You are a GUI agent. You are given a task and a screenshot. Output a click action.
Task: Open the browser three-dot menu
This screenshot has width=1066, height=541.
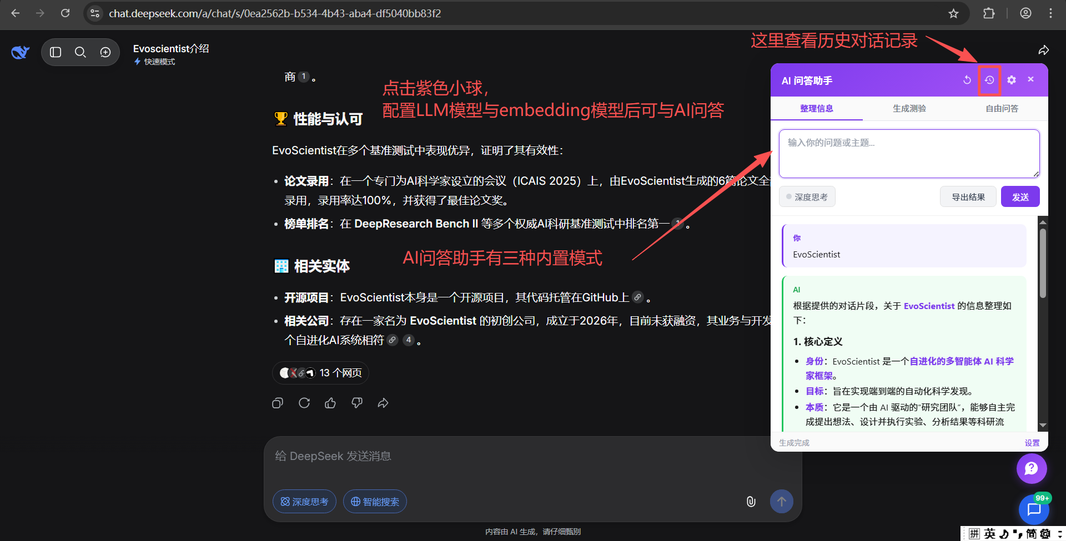click(1050, 13)
